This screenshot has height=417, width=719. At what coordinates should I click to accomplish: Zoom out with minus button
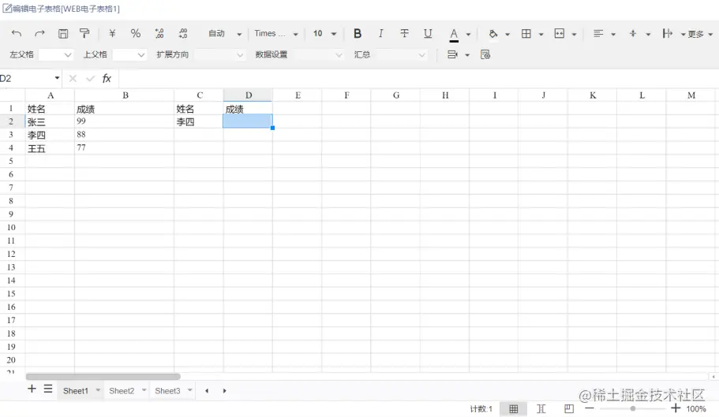pos(590,408)
